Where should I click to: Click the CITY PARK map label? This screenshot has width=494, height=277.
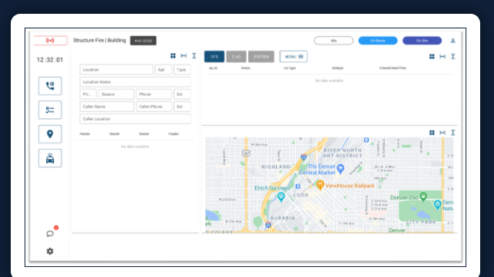(421, 222)
